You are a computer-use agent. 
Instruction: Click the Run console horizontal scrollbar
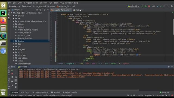tap(79, 90)
